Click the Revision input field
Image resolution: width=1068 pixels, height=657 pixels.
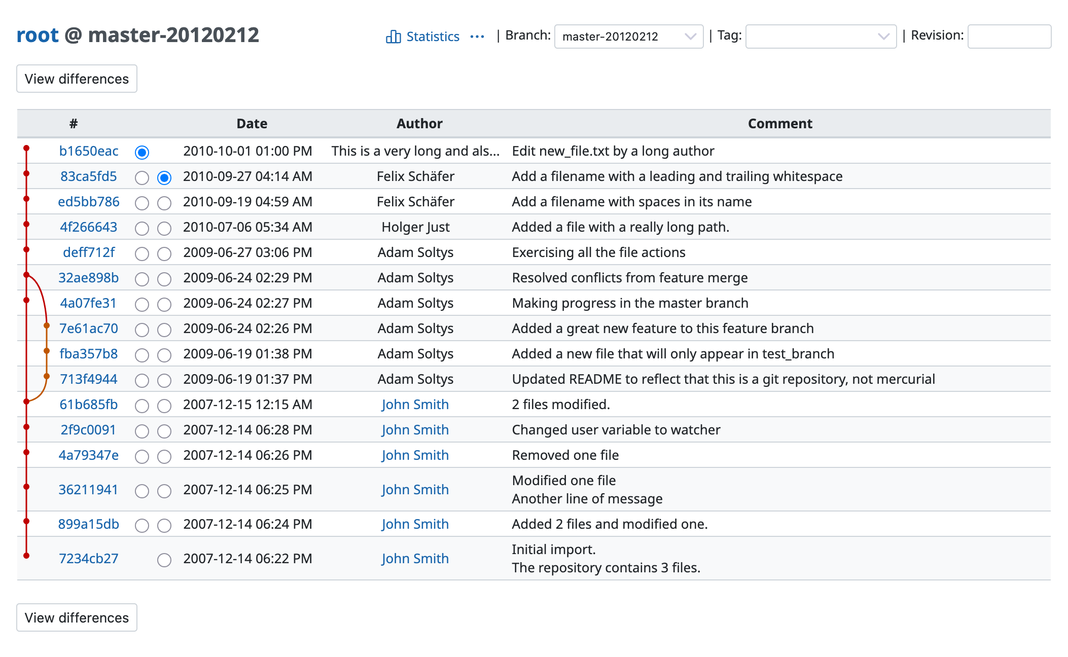pyautogui.click(x=1009, y=36)
